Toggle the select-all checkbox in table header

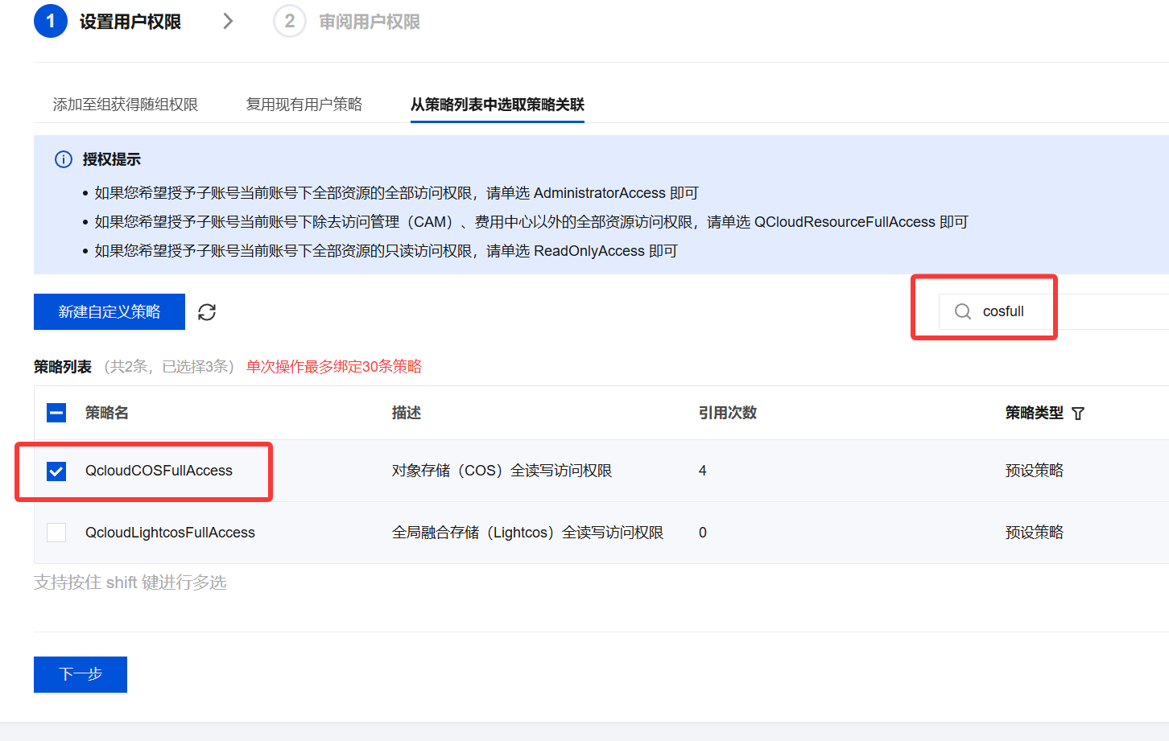click(56, 413)
